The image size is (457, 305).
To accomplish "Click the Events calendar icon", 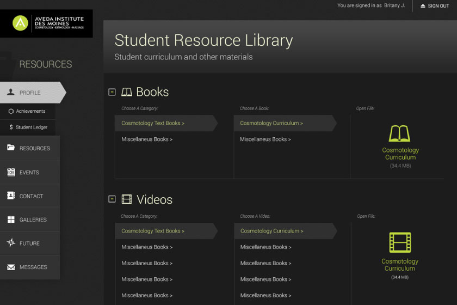I will tap(11, 172).
